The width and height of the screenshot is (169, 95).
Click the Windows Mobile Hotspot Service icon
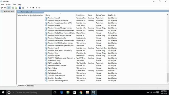pyautogui.click(x=46, y=35)
